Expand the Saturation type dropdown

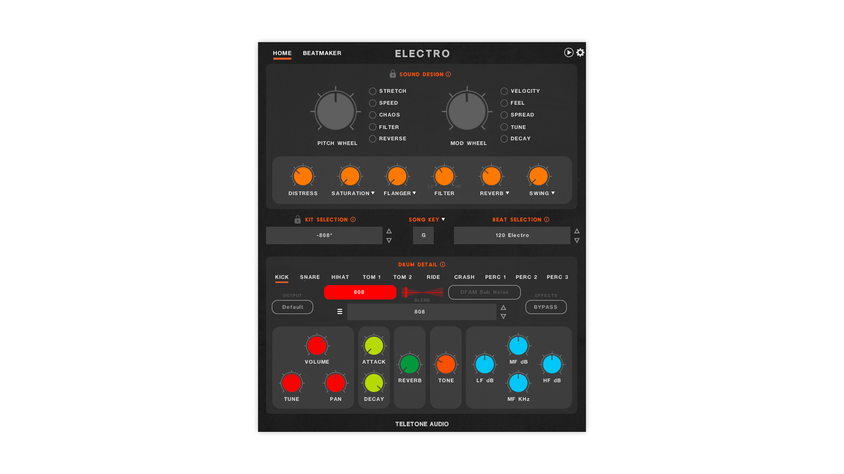point(373,193)
